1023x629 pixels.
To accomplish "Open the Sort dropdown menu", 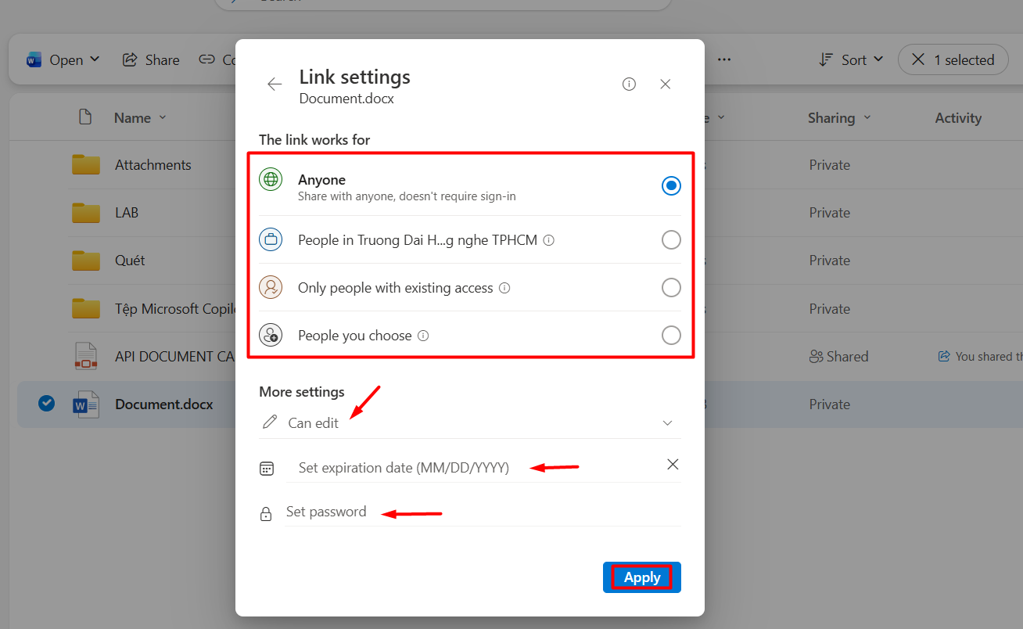I will pyautogui.click(x=852, y=59).
